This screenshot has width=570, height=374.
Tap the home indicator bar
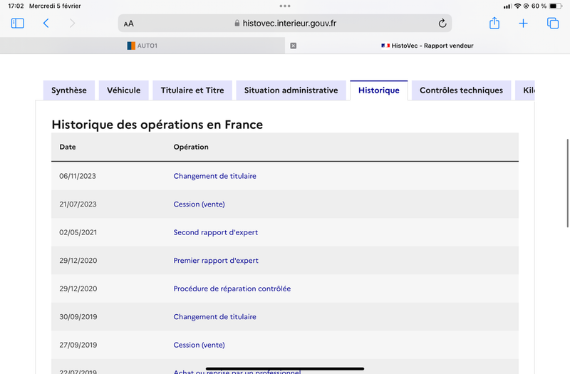(x=285, y=368)
